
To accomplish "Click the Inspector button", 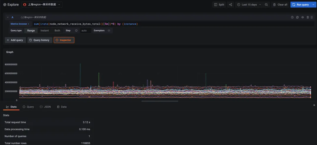I will (64, 40).
